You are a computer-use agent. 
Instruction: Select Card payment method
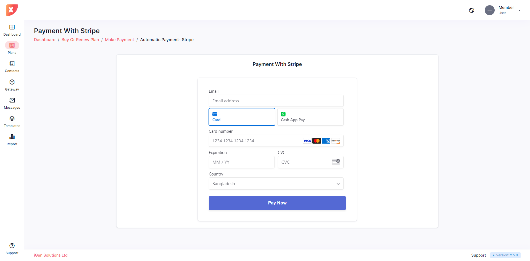pyautogui.click(x=242, y=117)
